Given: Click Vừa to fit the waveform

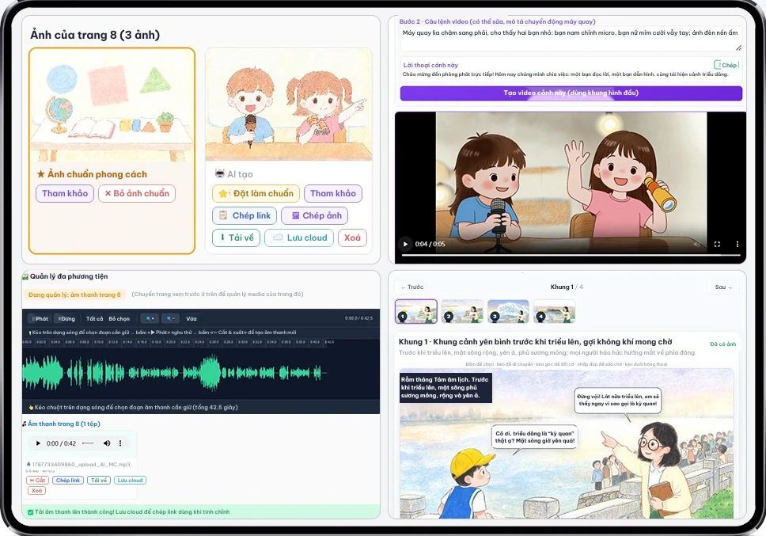Looking at the screenshot, I should coord(191,318).
